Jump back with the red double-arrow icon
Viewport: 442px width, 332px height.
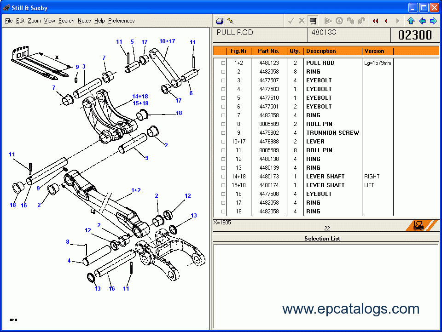coord(375,21)
